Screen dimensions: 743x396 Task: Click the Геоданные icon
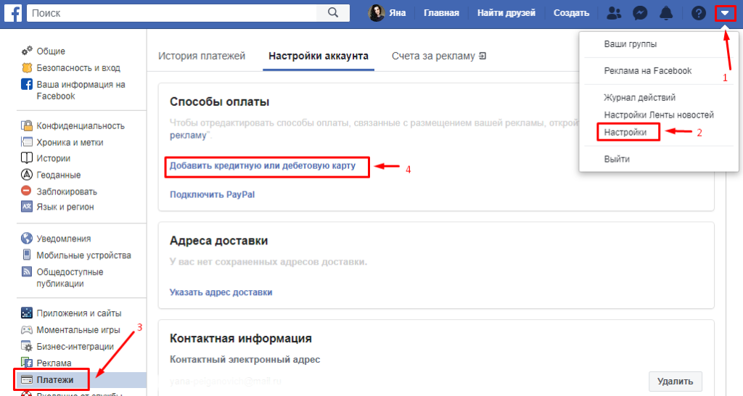point(27,175)
